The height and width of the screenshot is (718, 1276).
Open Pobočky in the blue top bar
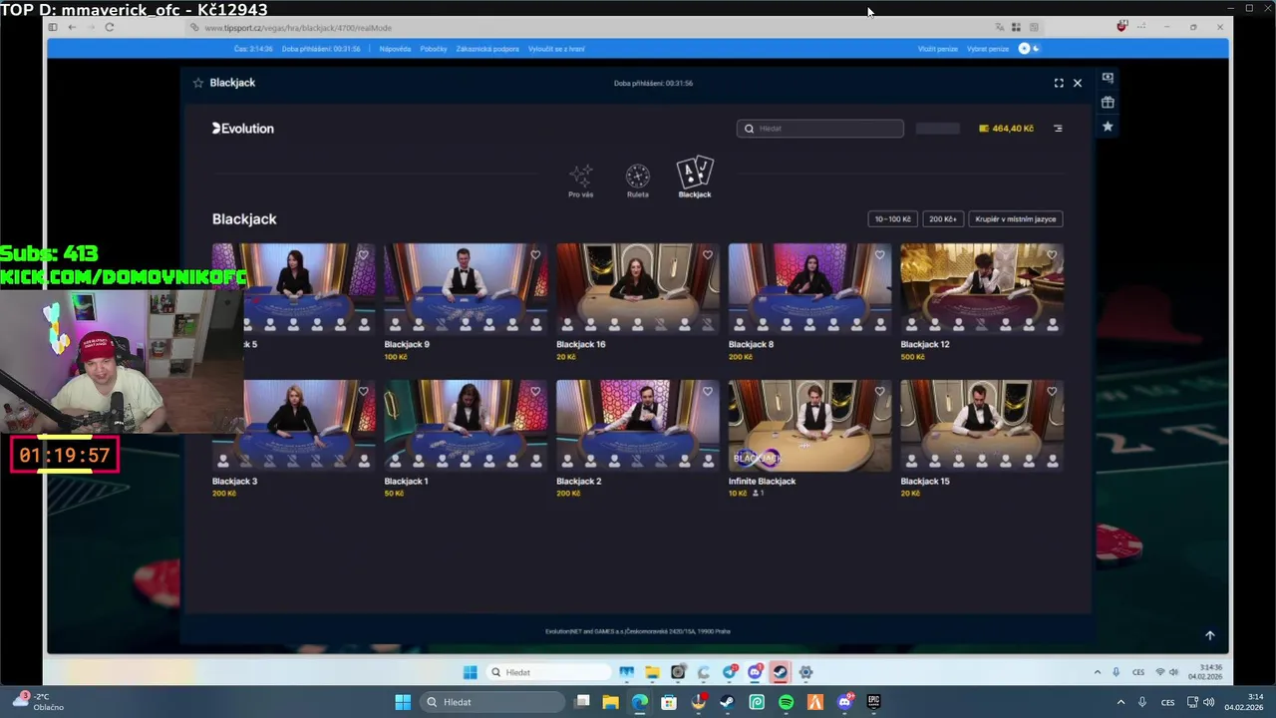click(x=434, y=49)
